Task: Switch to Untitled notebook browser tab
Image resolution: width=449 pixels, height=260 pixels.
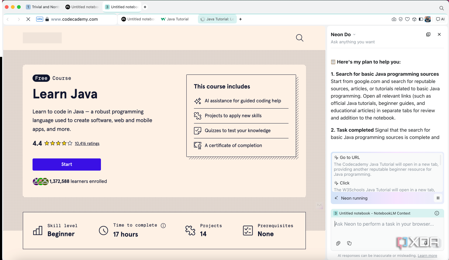Action: click(138, 19)
